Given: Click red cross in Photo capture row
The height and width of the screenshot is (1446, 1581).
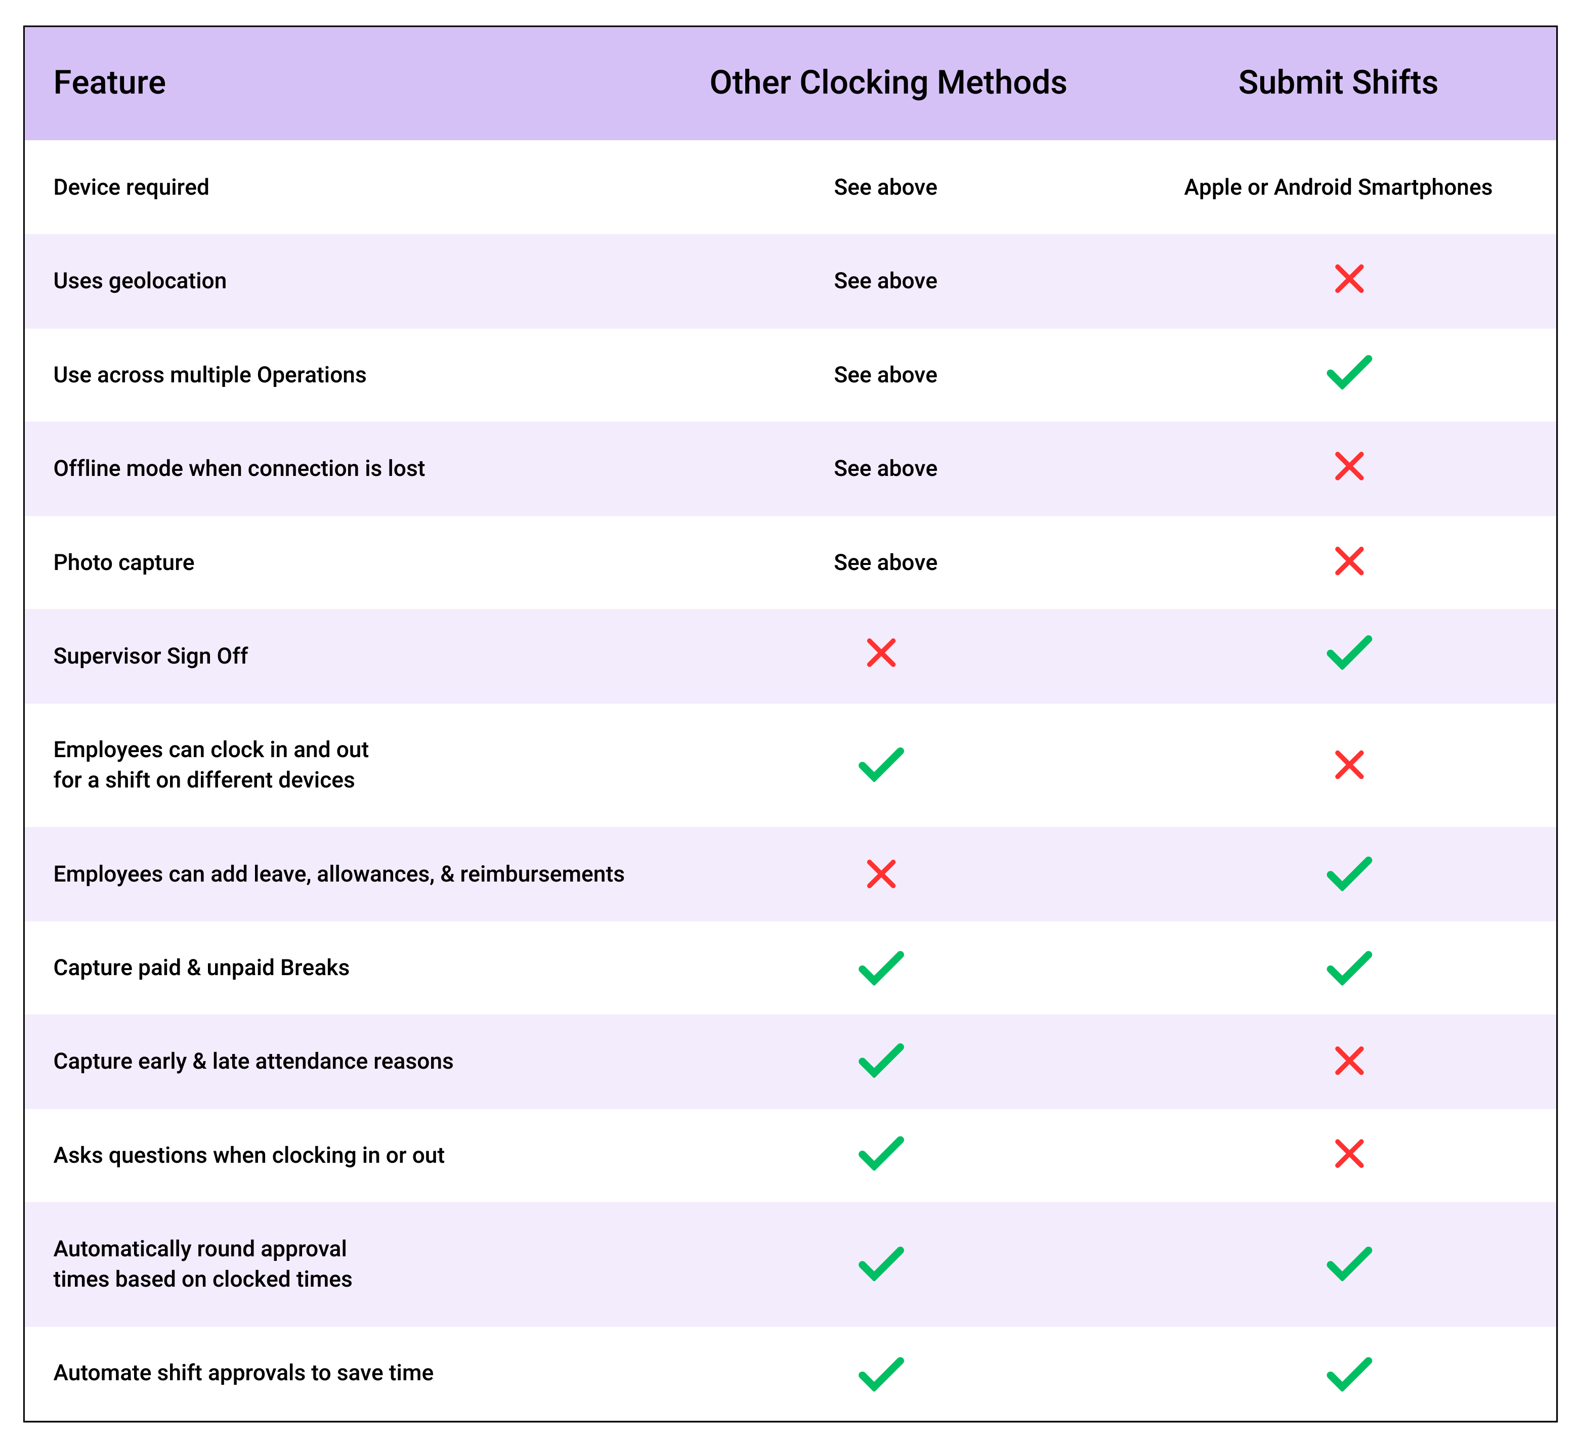Looking at the screenshot, I should 1349,561.
